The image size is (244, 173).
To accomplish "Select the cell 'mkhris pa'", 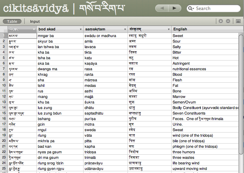I will pos(60,141).
